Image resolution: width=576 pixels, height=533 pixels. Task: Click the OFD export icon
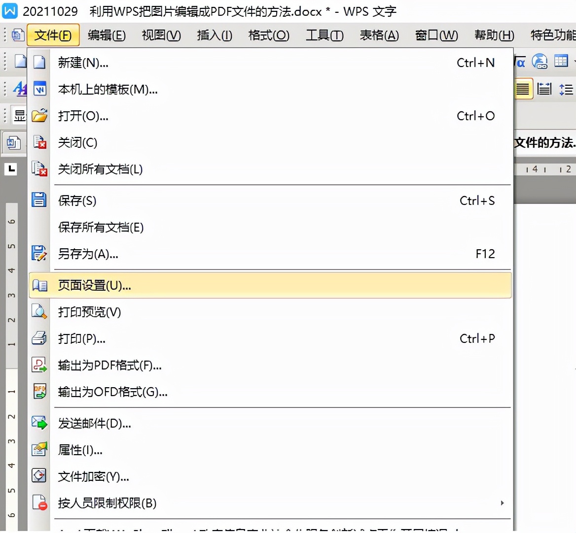pyautogui.click(x=39, y=392)
